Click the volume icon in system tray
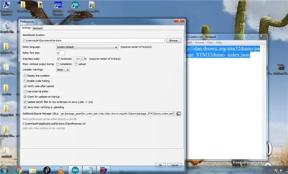 pyautogui.click(x=281, y=170)
